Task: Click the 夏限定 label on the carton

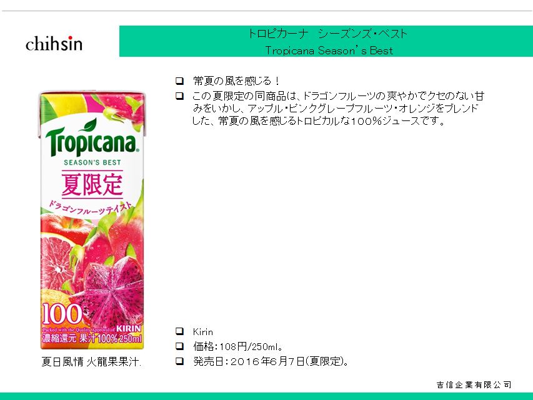Action: coord(92,184)
